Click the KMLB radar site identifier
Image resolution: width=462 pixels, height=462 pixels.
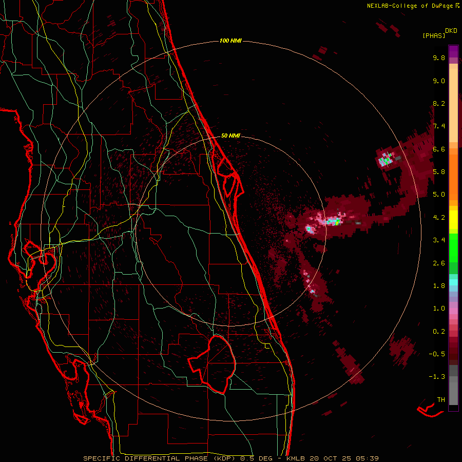(296, 458)
